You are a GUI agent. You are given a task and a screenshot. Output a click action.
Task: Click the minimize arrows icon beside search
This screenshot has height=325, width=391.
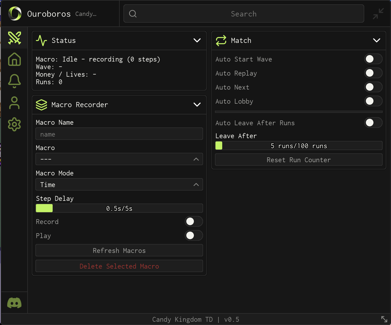pyautogui.click(x=378, y=13)
